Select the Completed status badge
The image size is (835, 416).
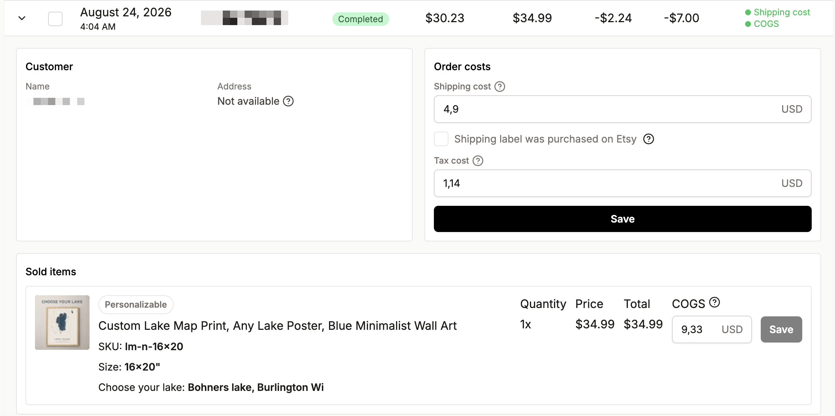click(x=360, y=19)
